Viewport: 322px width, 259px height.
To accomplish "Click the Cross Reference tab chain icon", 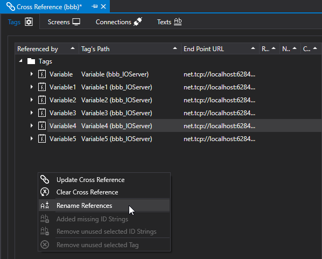I will coord(10,6).
